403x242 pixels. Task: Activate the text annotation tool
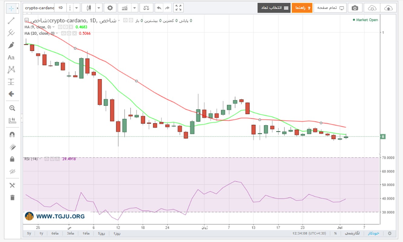11,57
